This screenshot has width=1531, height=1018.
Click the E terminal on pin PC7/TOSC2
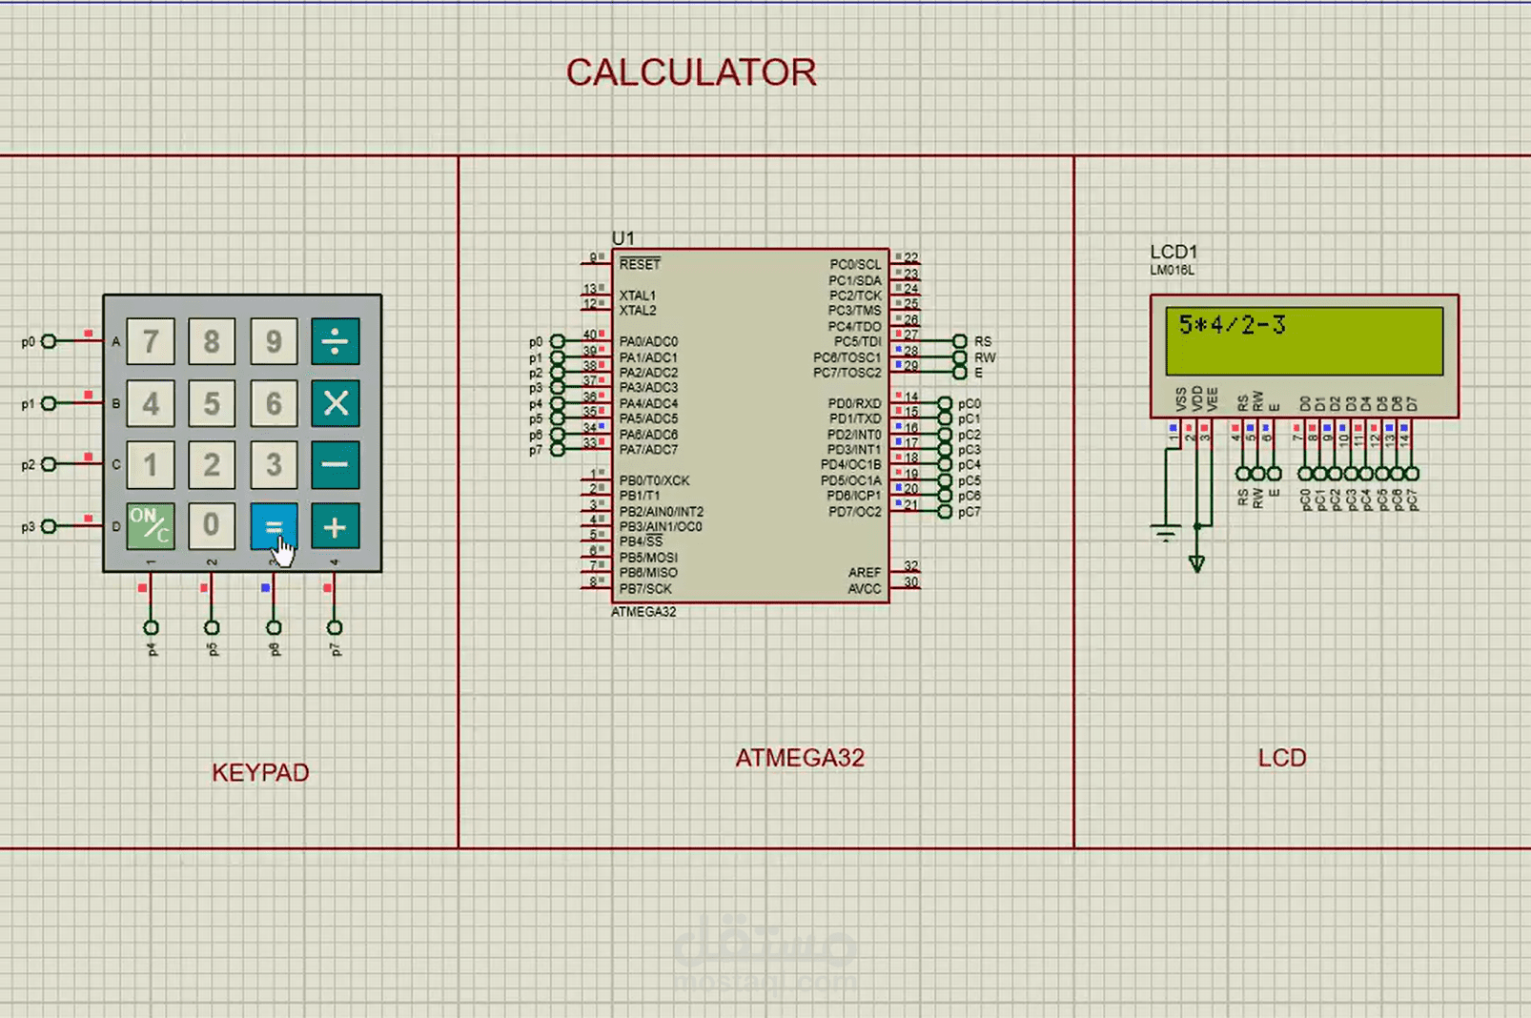[x=960, y=373]
